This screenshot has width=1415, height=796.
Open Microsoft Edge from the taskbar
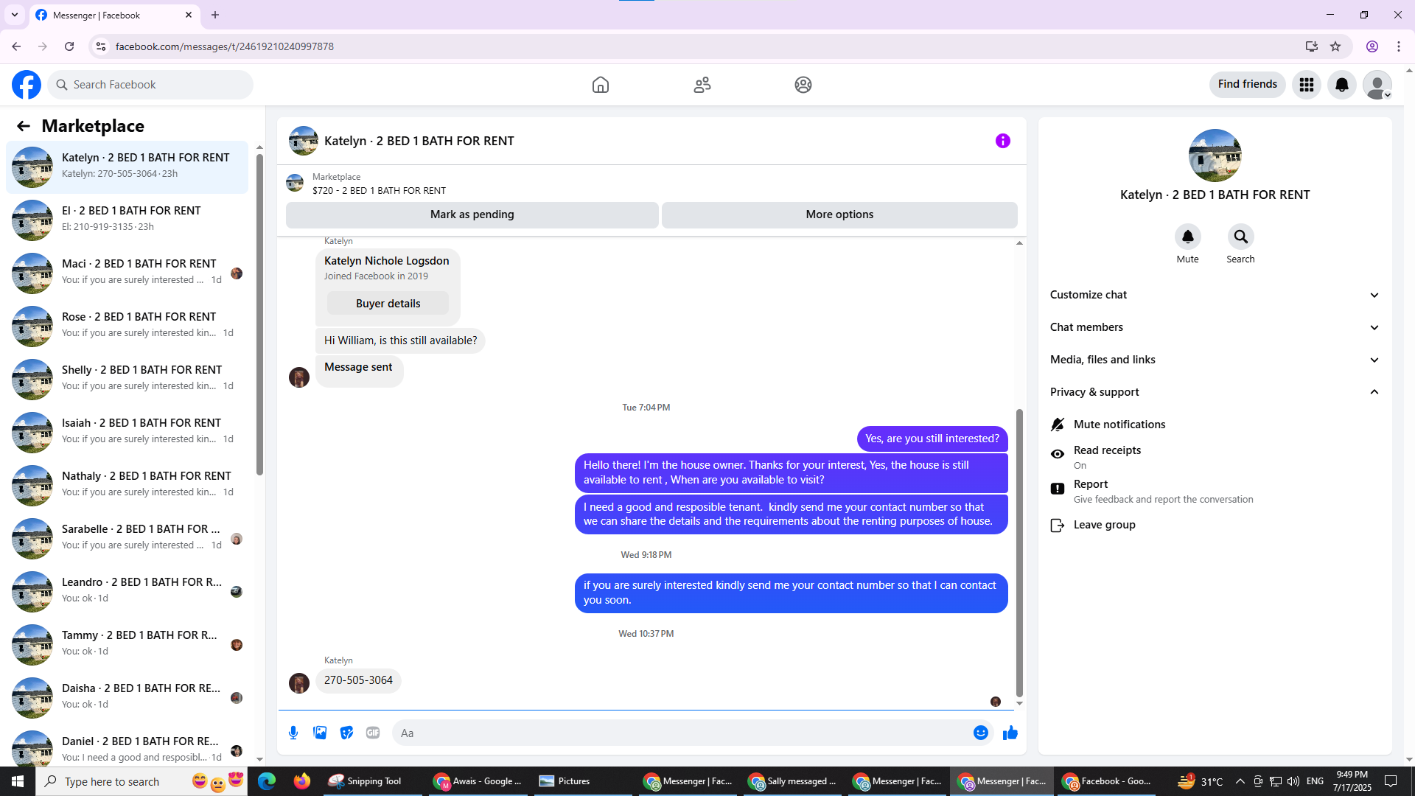coord(267,781)
